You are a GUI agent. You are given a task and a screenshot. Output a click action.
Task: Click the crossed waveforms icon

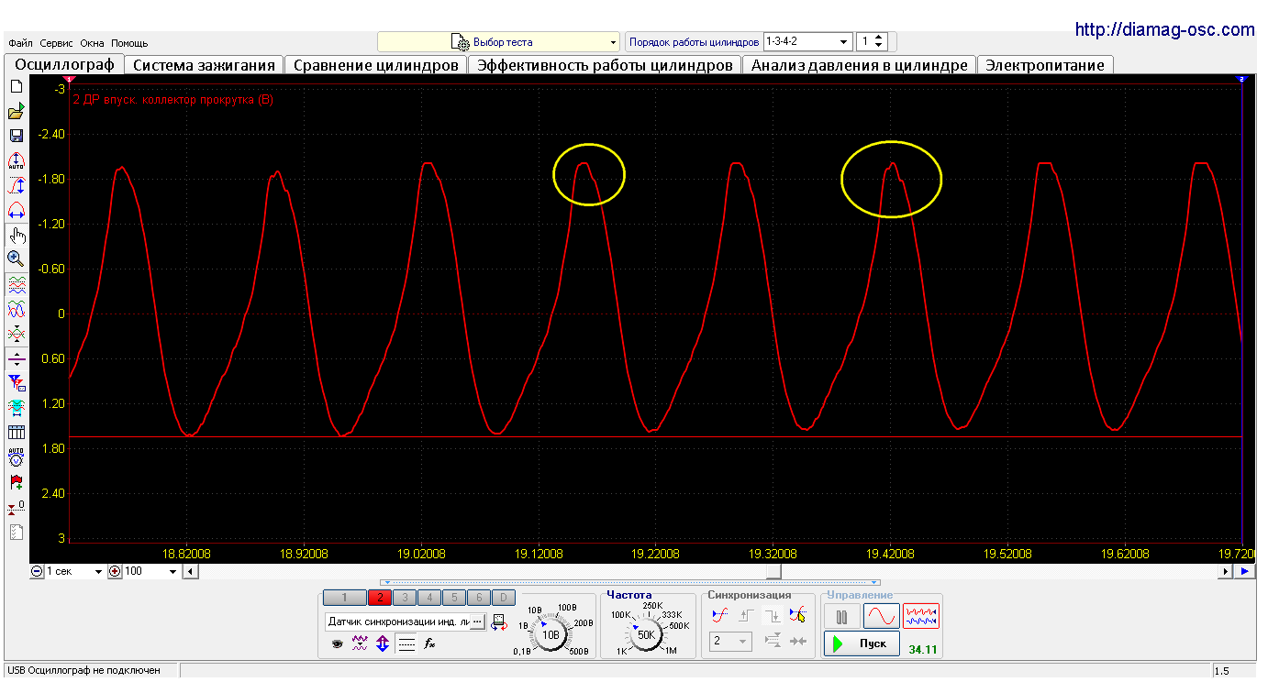point(16,334)
